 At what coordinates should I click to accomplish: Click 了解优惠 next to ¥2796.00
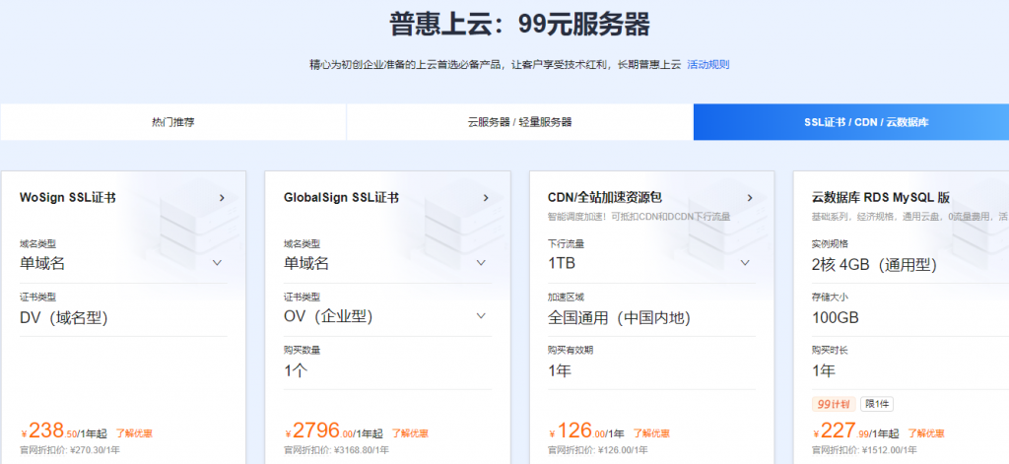pyautogui.click(x=410, y=433)
